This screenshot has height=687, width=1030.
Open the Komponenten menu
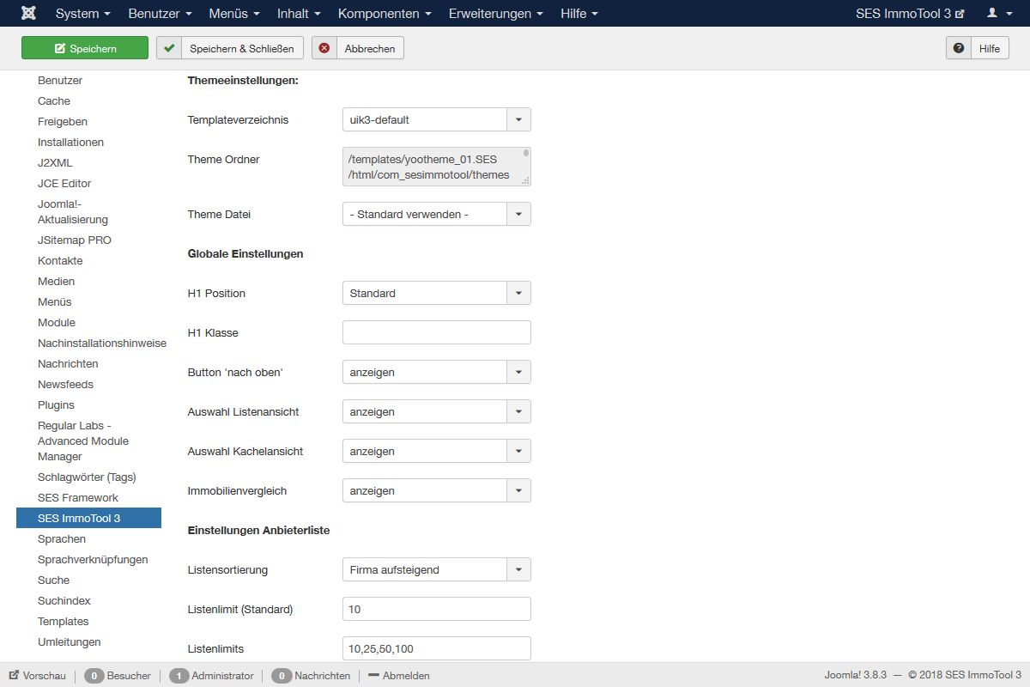point(385,14)
